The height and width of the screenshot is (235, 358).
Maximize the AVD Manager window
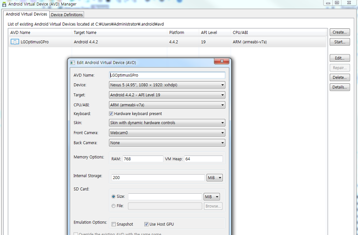pos(337,3)
